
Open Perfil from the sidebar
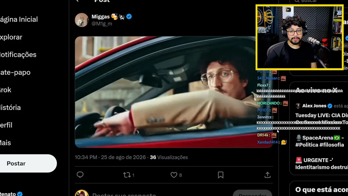[x=6, y=125]
